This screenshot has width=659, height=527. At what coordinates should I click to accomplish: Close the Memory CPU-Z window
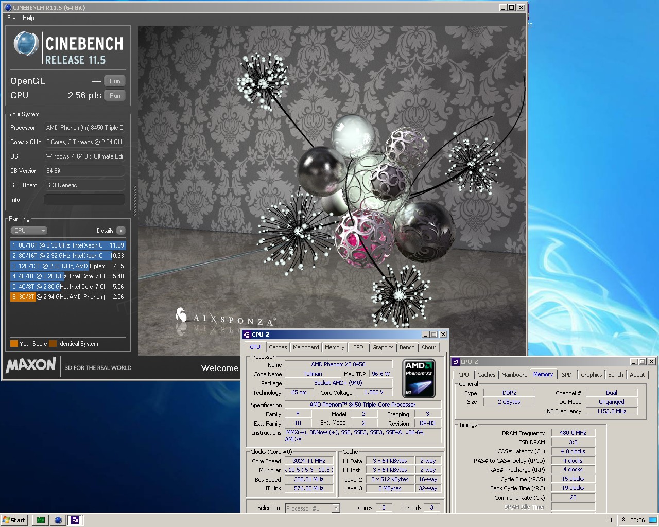tap(652, 362)
